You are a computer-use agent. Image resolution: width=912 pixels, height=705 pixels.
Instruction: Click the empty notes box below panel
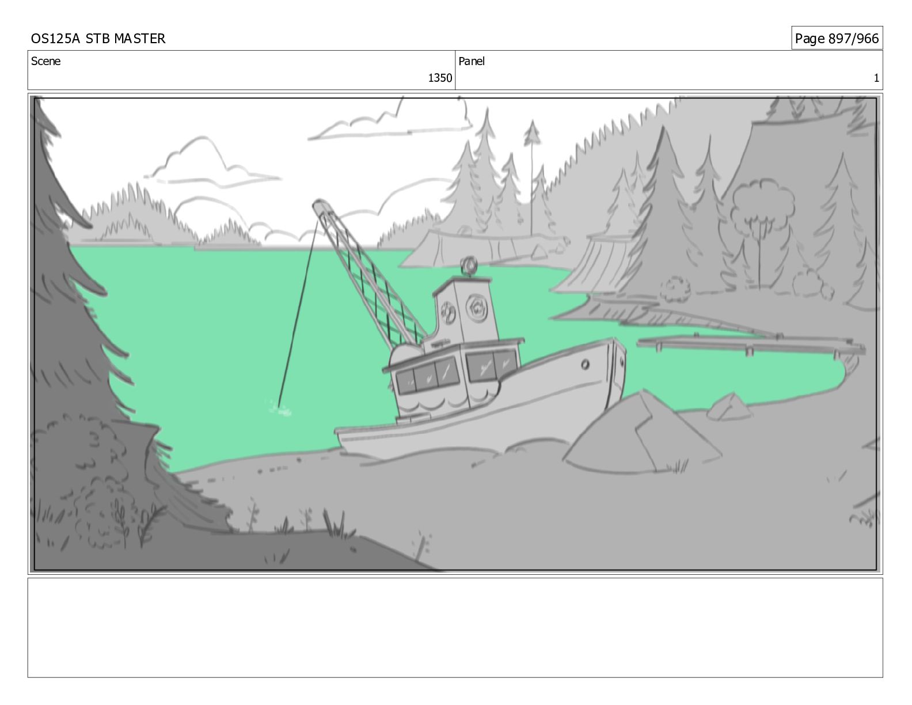(455, 628)
